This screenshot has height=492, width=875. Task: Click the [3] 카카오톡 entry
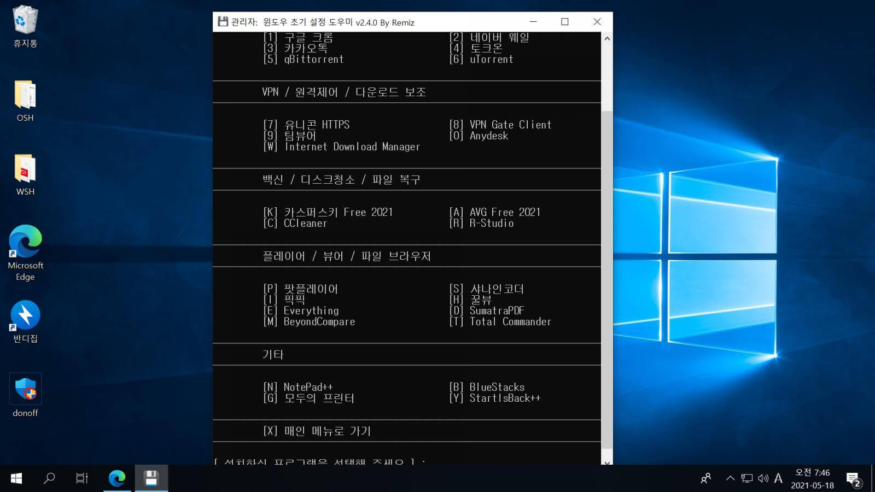pos(295,48)
